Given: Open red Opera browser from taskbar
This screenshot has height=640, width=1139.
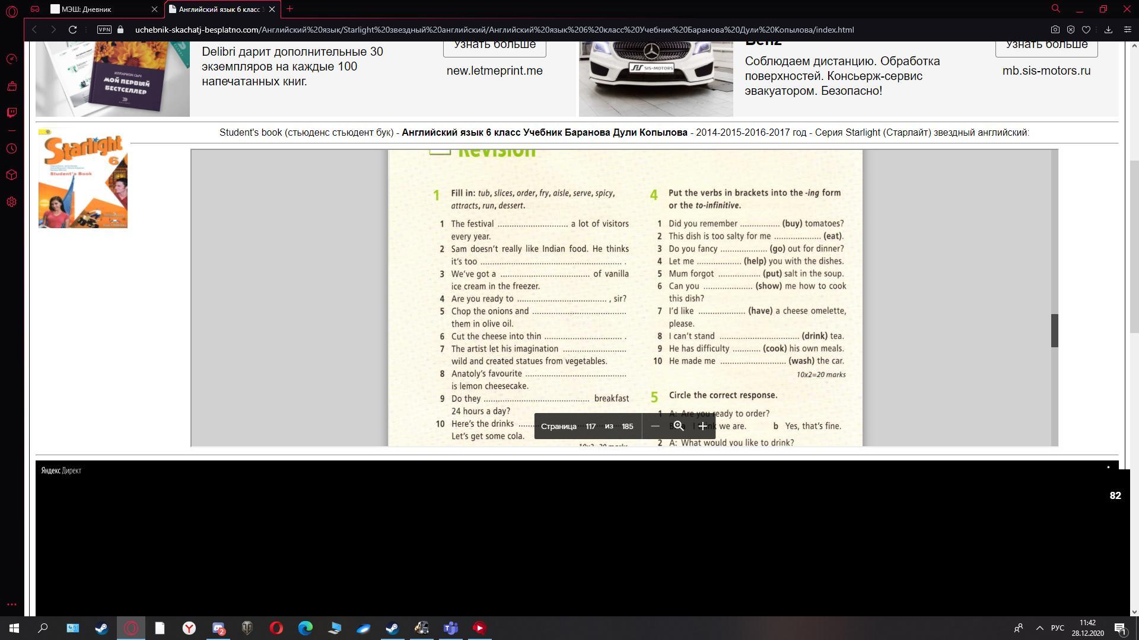Looking at the screenshot, I should (276, 628).
